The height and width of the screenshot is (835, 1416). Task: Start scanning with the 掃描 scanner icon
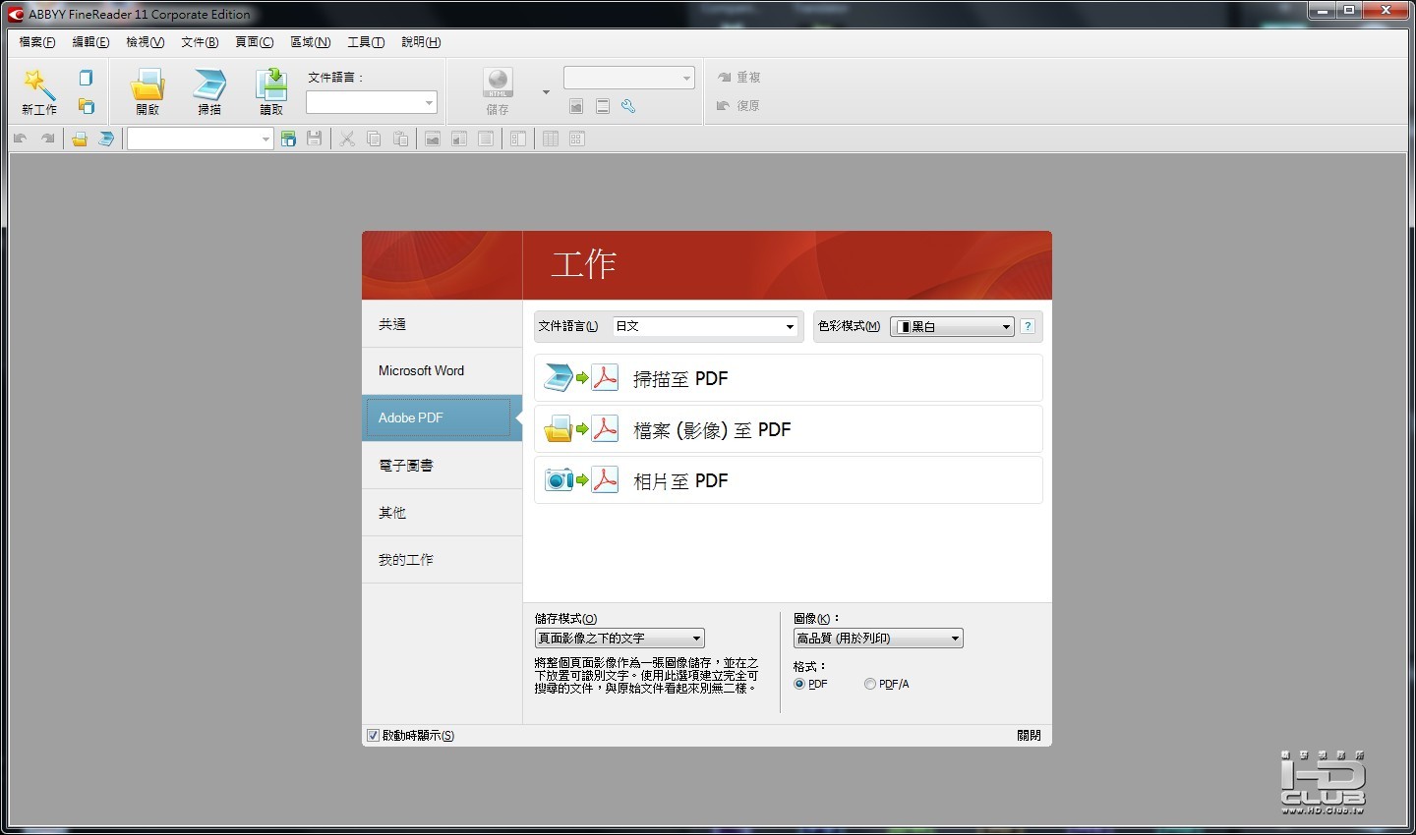(209, 92)
